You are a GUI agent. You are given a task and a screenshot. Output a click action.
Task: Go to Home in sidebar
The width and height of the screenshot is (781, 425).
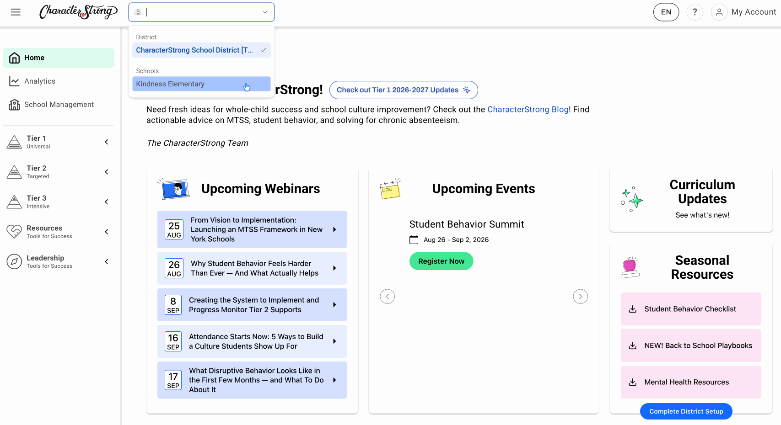pos(59,58)
